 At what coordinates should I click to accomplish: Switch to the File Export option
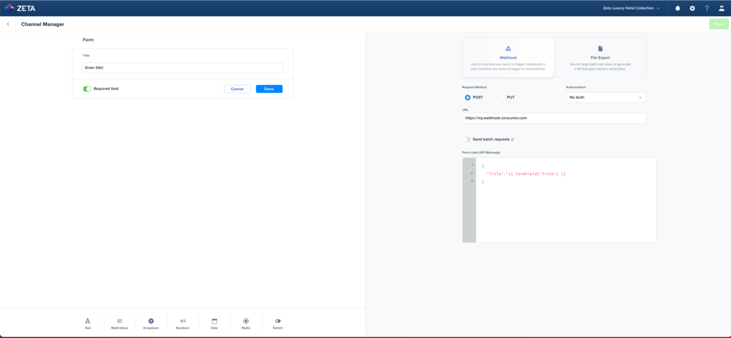pyautogui.click(x=600, y=57)
